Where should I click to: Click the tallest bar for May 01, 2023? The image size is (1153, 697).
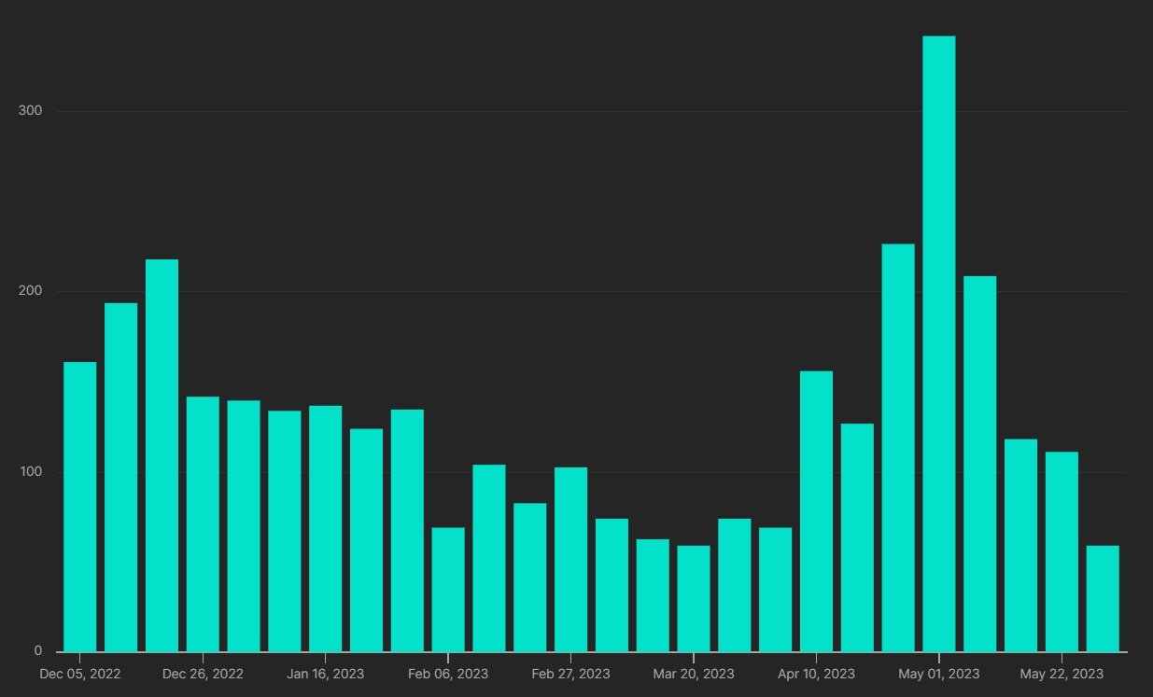coord(938,343)
